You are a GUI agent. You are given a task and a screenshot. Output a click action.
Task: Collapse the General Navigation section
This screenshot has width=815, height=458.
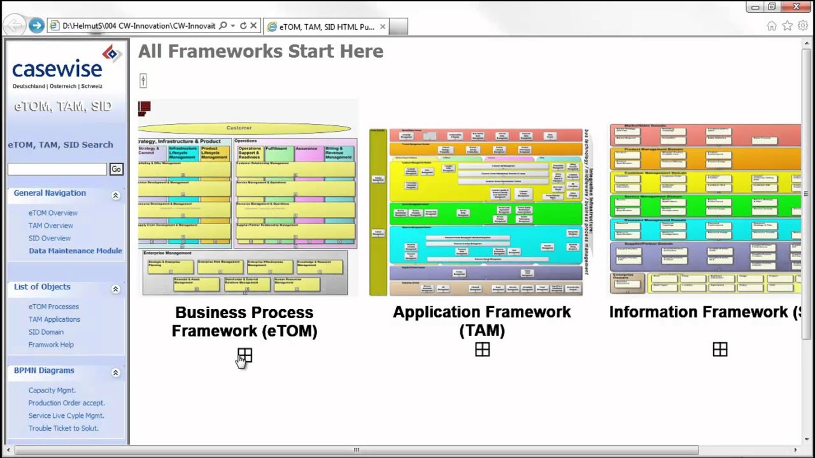tap(115, 195)
